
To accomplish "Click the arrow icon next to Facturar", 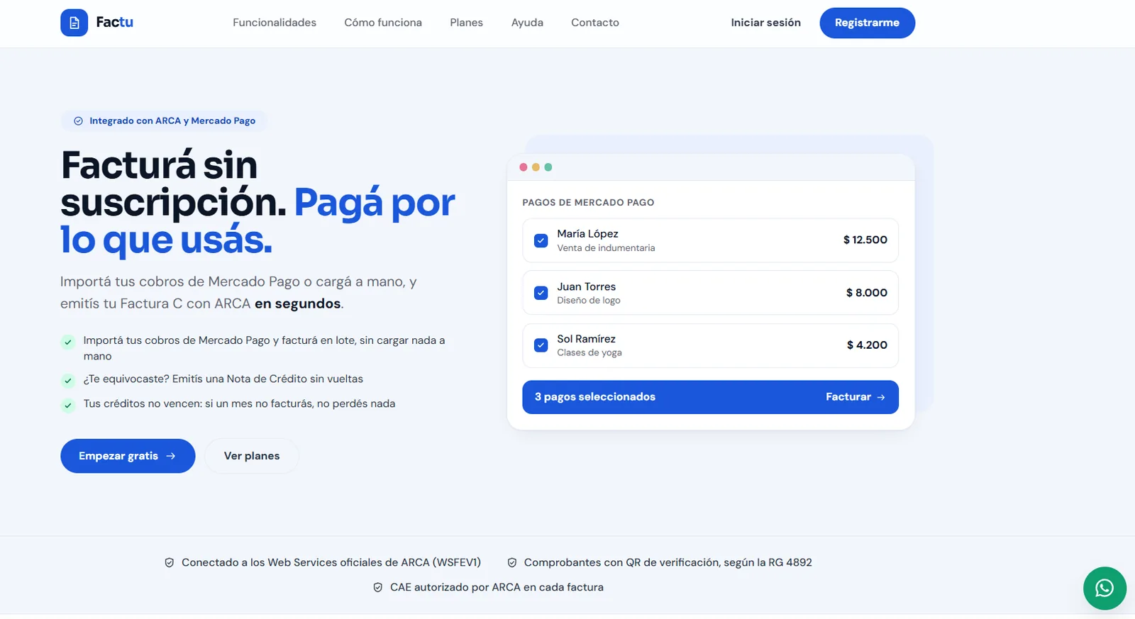I will click(881, 397).
